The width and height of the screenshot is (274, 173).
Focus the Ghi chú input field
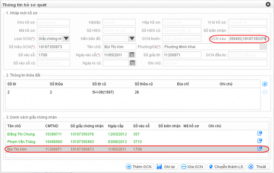pyautogui.click(x=215, y=63)
